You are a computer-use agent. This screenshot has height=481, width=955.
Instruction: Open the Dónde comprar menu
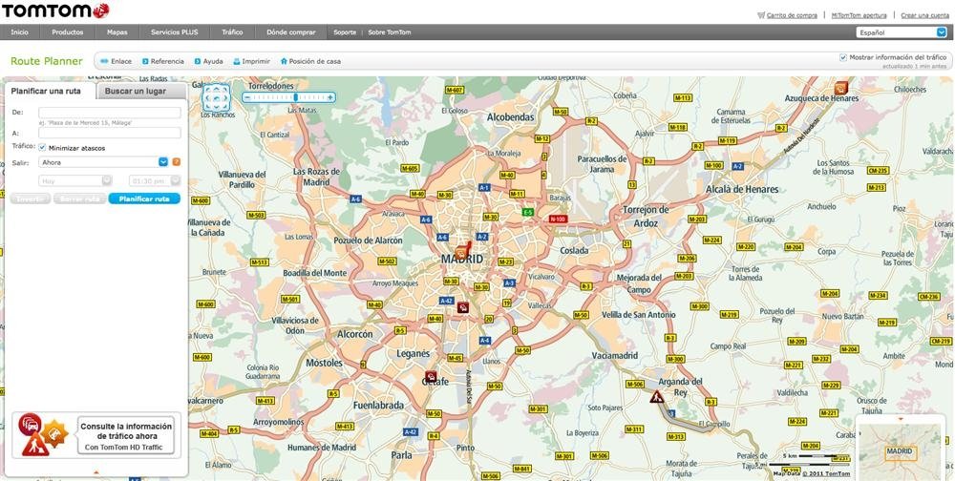pos(291,32)
